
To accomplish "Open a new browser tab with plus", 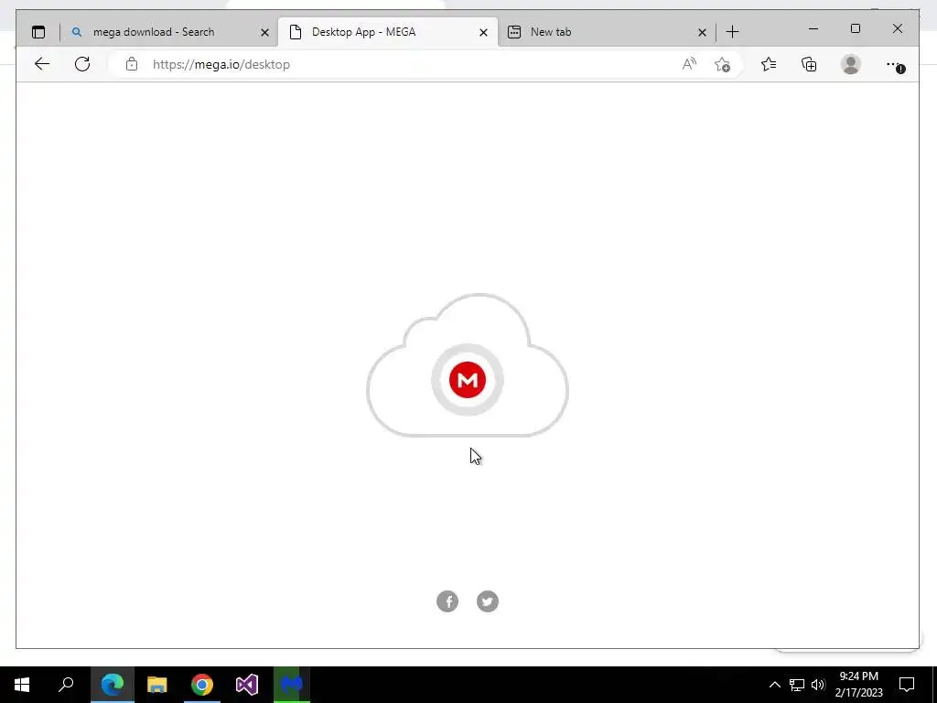I will click(733, 32).
